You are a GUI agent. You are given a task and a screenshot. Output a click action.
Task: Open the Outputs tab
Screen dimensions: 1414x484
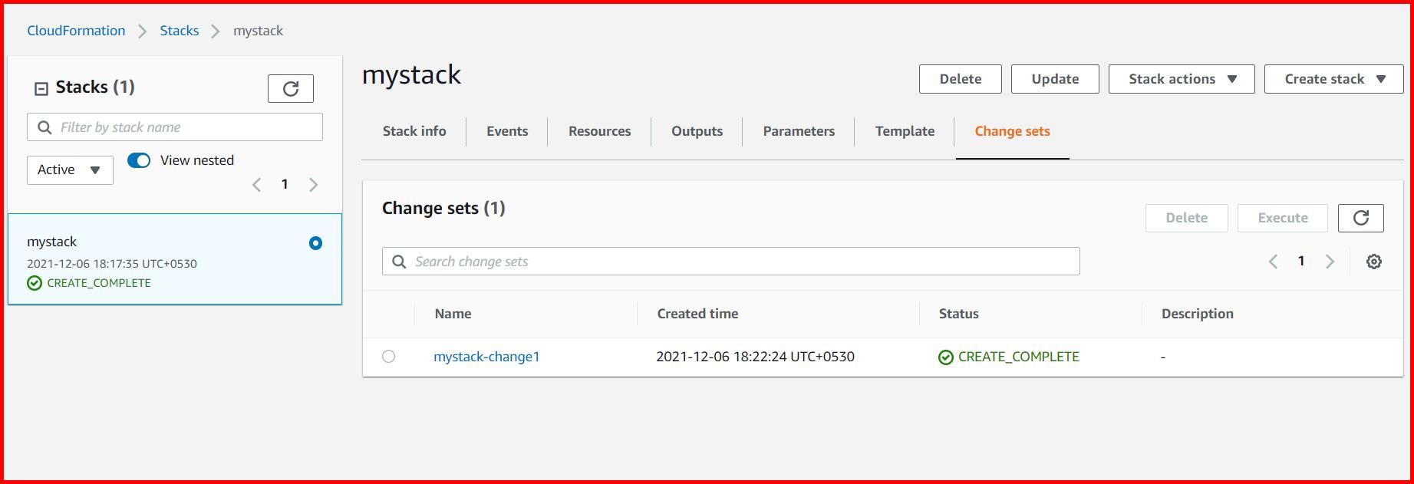[697, 131]
